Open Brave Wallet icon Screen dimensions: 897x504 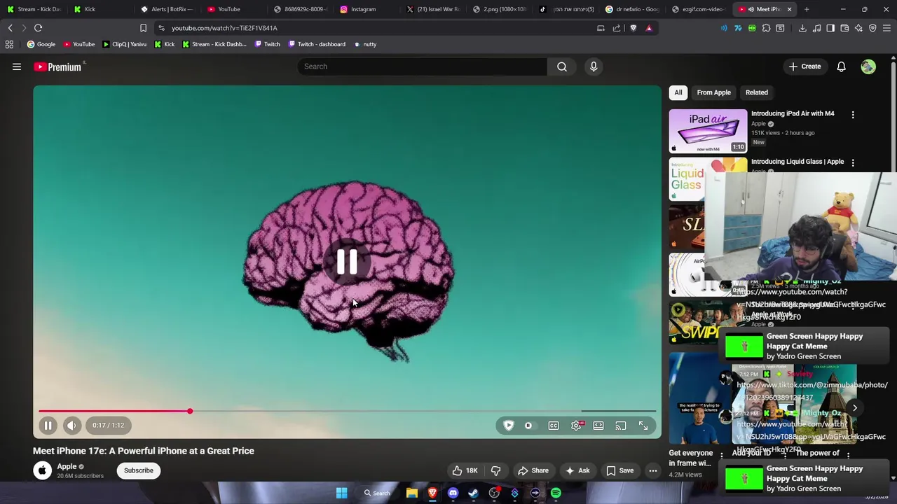tap(844, 28)
